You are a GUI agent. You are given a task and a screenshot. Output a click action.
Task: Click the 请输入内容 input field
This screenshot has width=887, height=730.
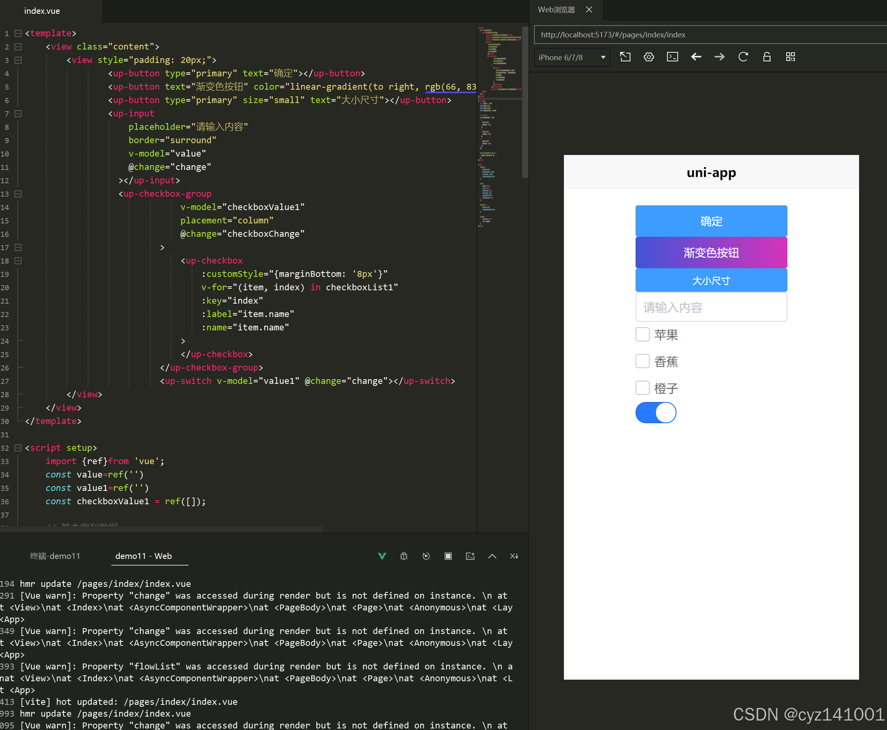tap(711, 308)
